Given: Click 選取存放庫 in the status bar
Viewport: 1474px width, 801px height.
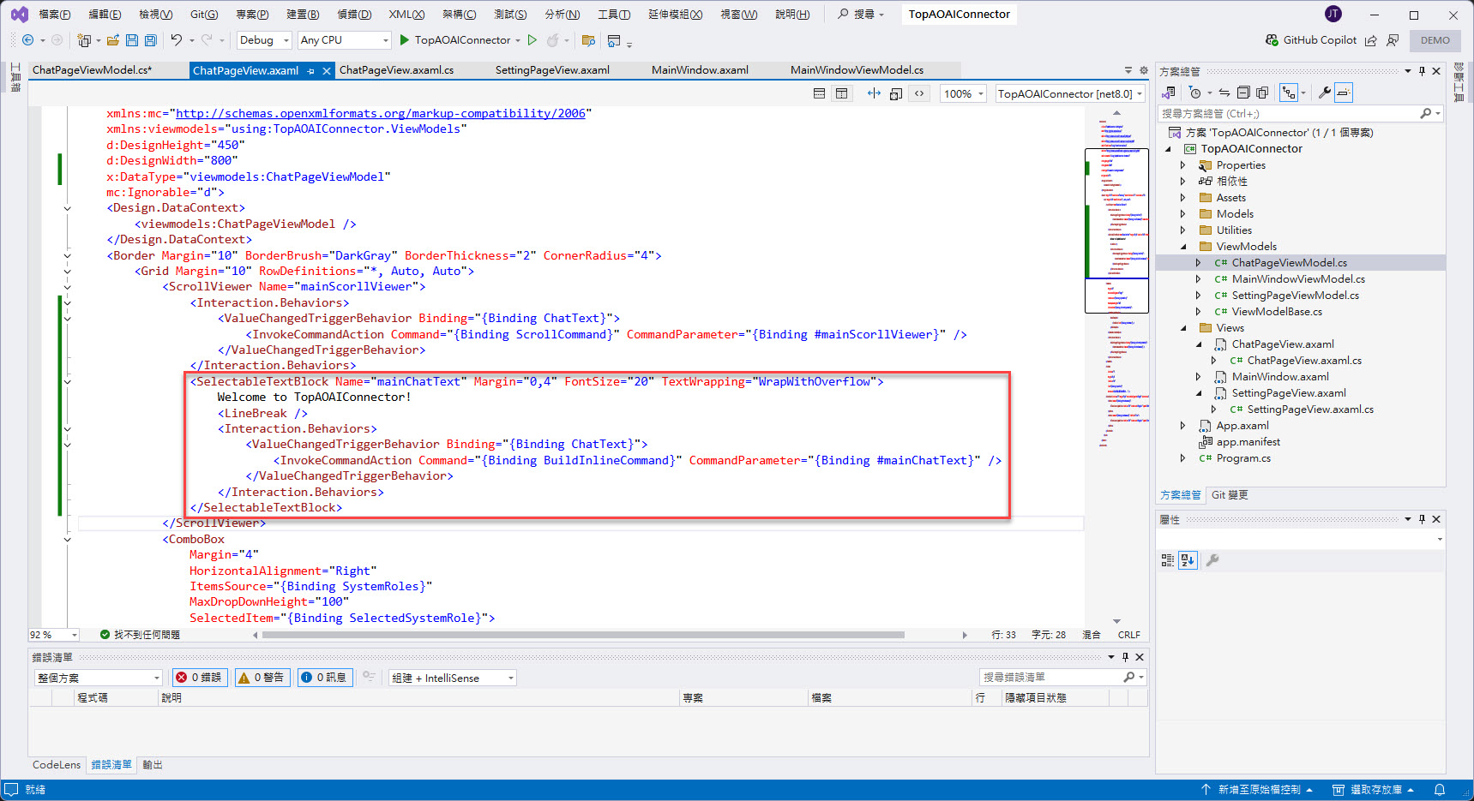Looking at the screenshot, I should point(1373,790).
